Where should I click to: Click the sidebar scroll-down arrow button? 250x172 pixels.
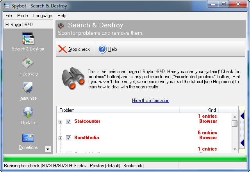click(48, 149)
